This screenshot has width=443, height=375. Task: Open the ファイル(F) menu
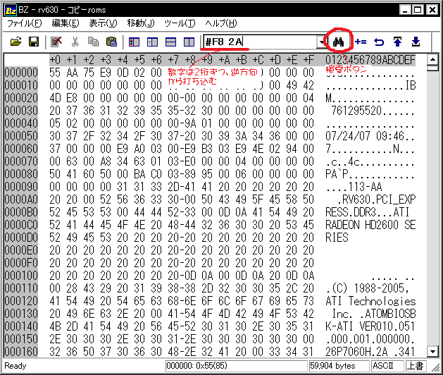tap(24, 23)
